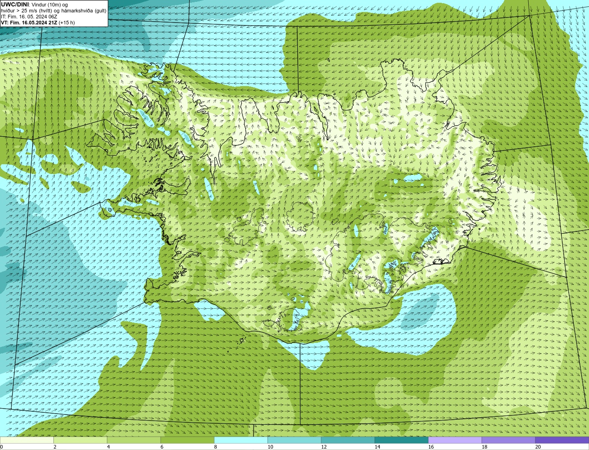Viewport: 589px width, 450px height.
Task: Click the "UWC/DINI: Vindur (10m) og" title line
Action: tap(35, 5)
